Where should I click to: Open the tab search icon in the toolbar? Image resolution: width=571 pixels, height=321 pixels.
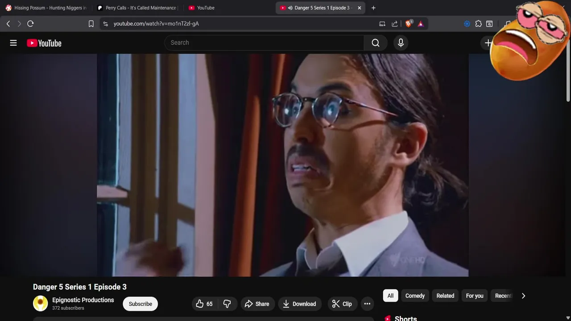click(x=489, y=24)
